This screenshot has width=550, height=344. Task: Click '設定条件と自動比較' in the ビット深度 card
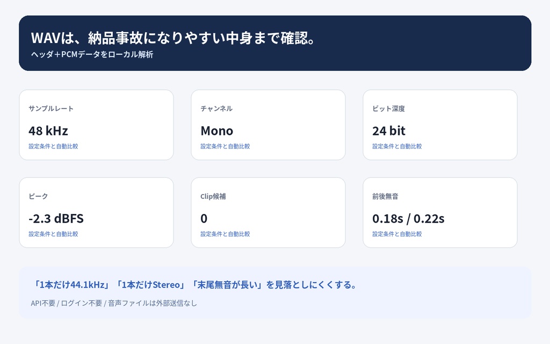point(397,146)
